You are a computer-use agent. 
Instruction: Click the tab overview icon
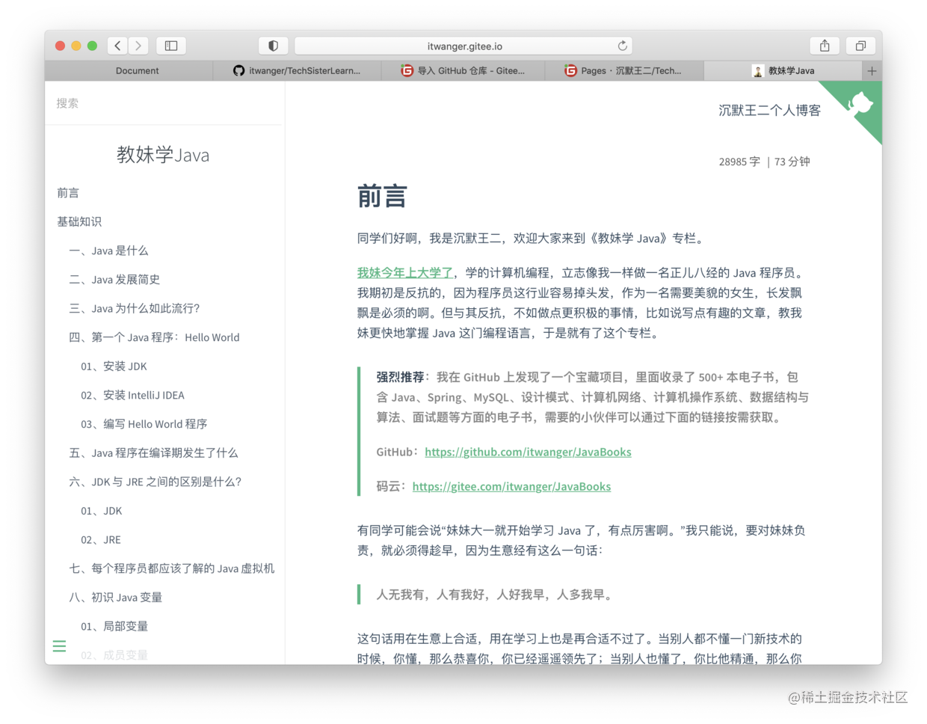coord(860,46)
